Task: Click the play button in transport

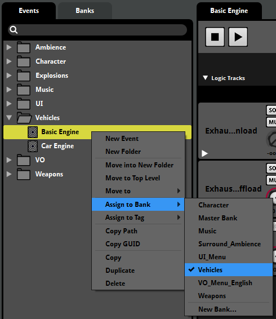Action: tap(238, 37)
